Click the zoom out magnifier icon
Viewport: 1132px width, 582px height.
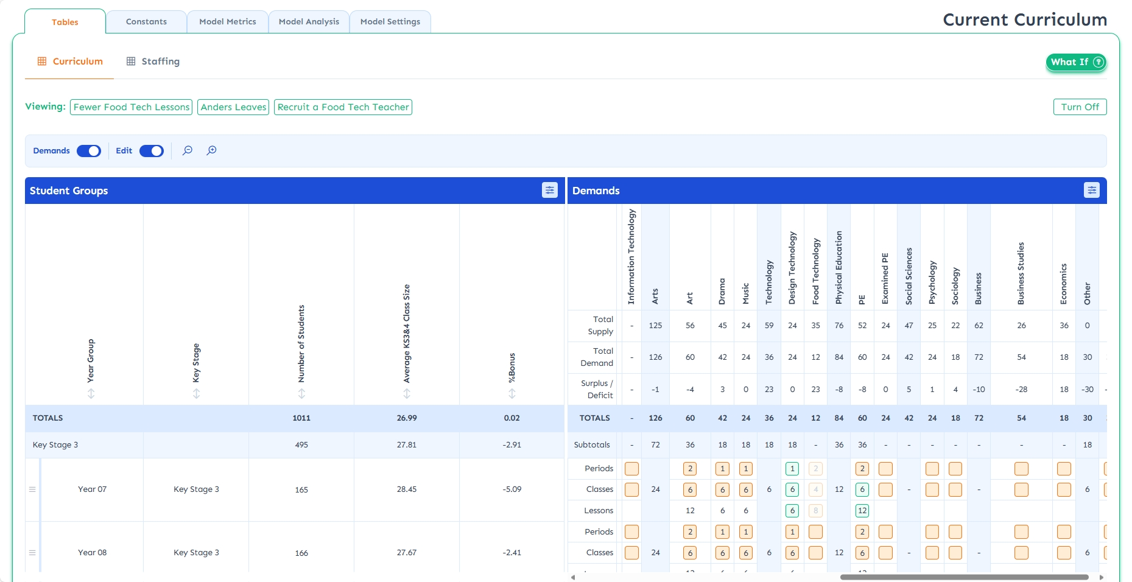(188, 150)
